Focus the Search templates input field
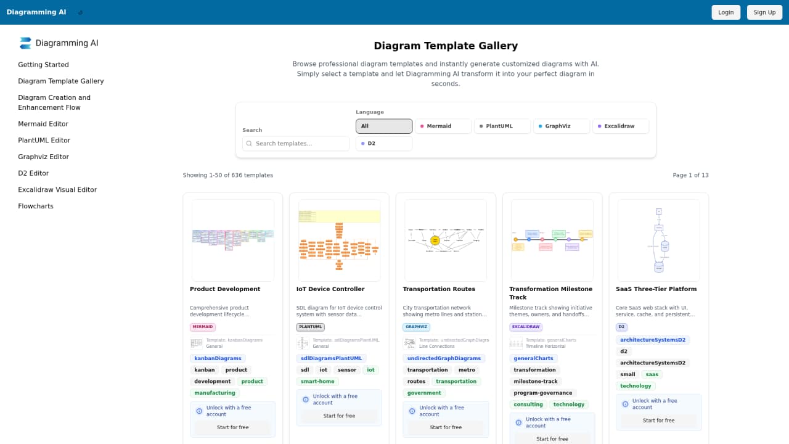Image resolution: width=789 pixels, height=444 pixels. pos(296,144)
